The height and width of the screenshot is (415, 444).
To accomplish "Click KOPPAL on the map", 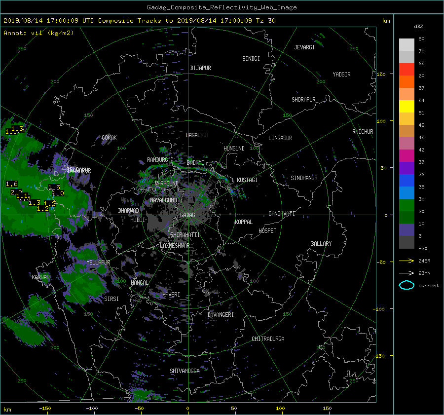I will pos(244,222).
